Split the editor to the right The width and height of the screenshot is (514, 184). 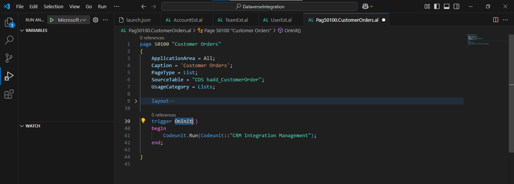496,20
